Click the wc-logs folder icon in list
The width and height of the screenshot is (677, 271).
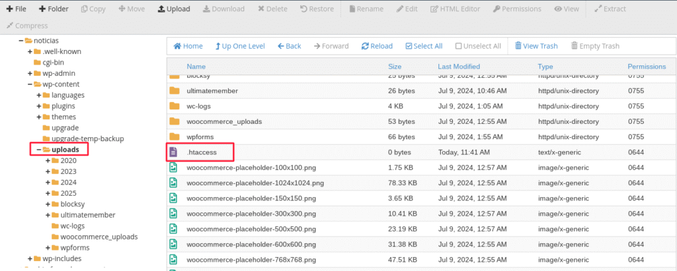click(x=174, y=106)
